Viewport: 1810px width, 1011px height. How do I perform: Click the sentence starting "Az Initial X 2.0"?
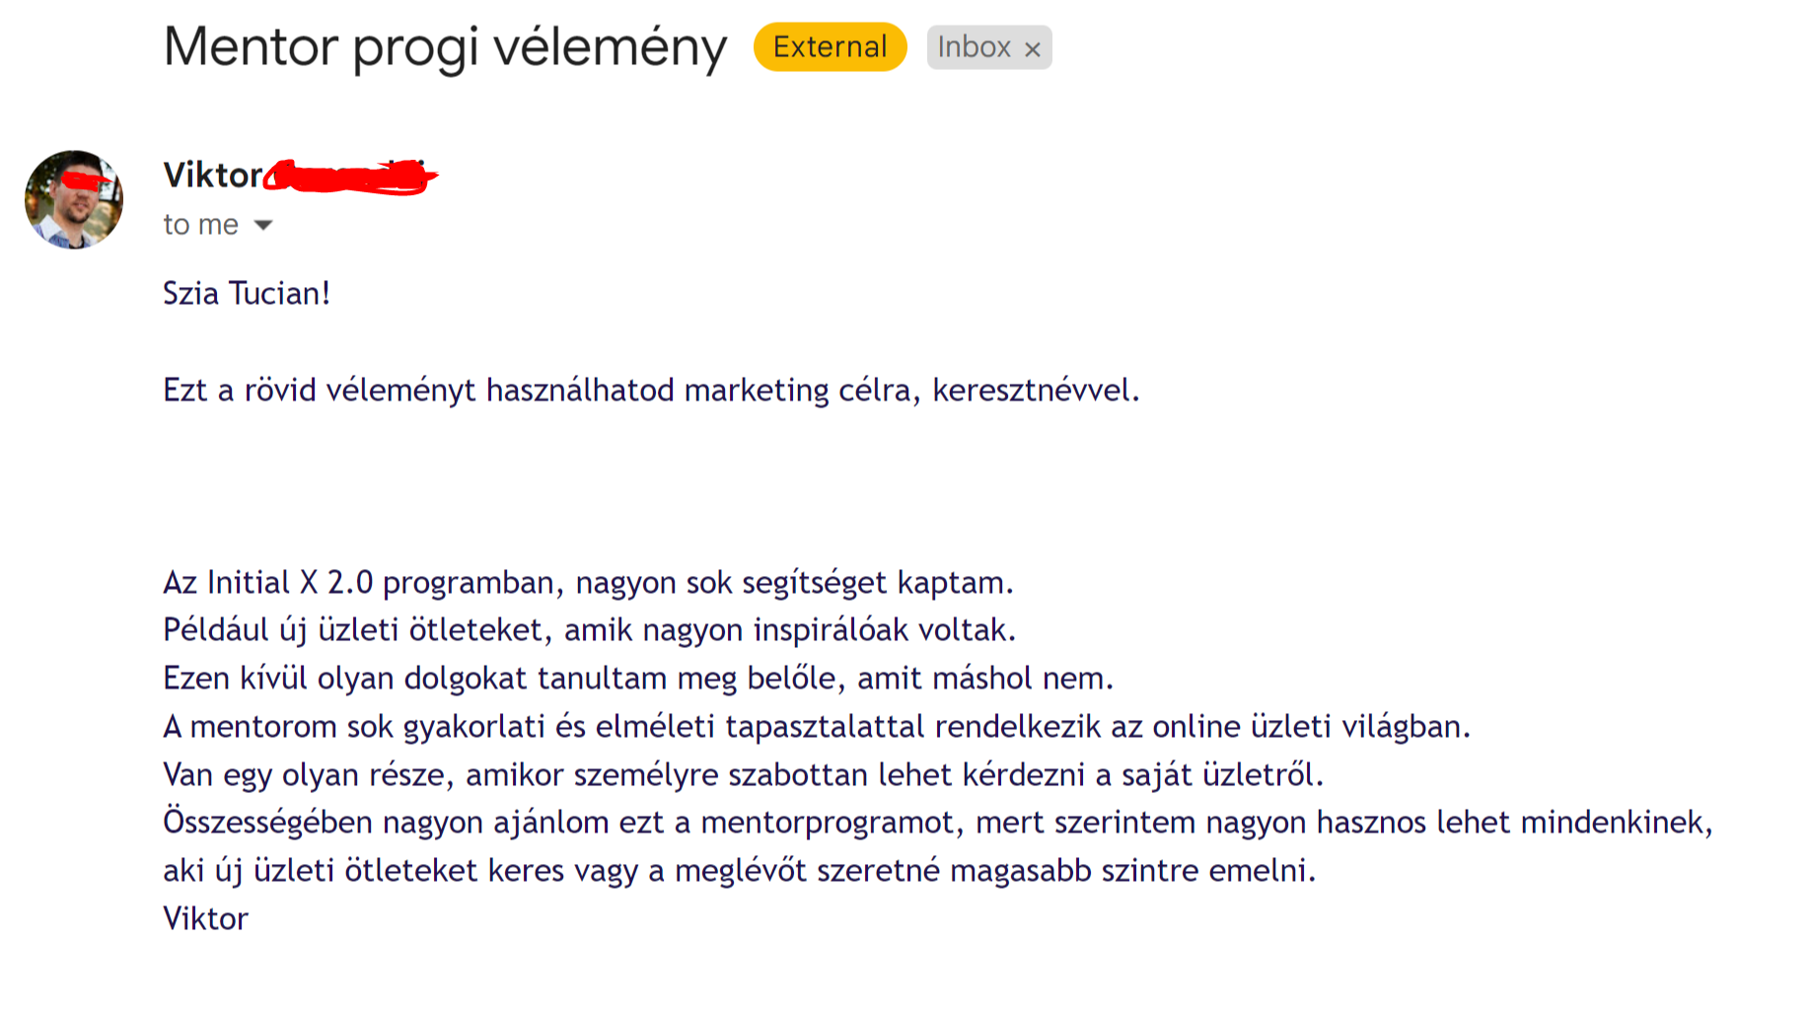[588, 583]
